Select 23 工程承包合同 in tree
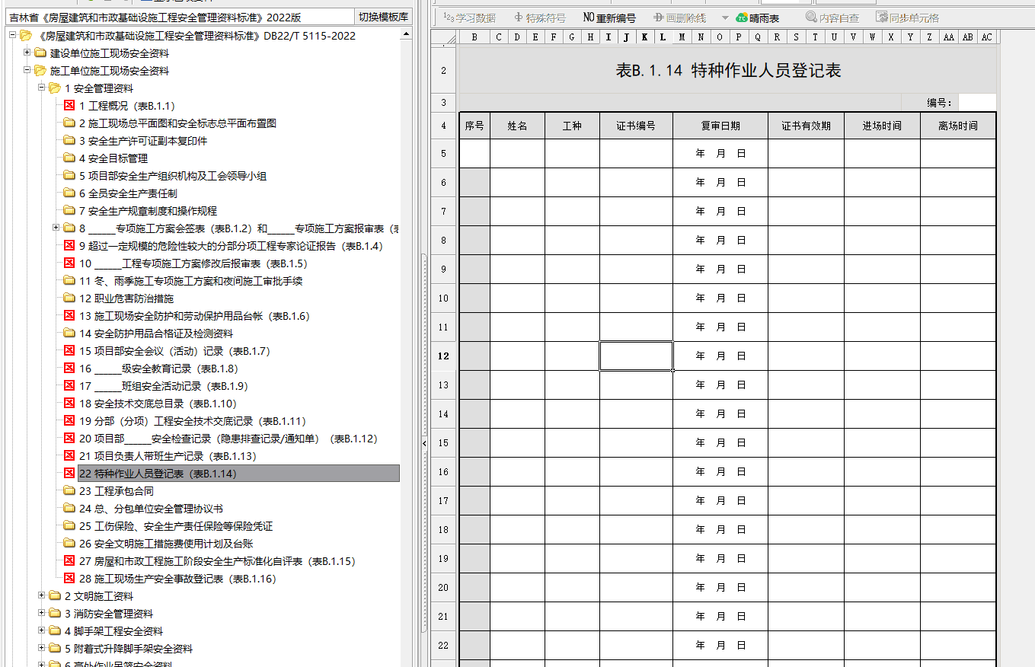 (116, 491)
